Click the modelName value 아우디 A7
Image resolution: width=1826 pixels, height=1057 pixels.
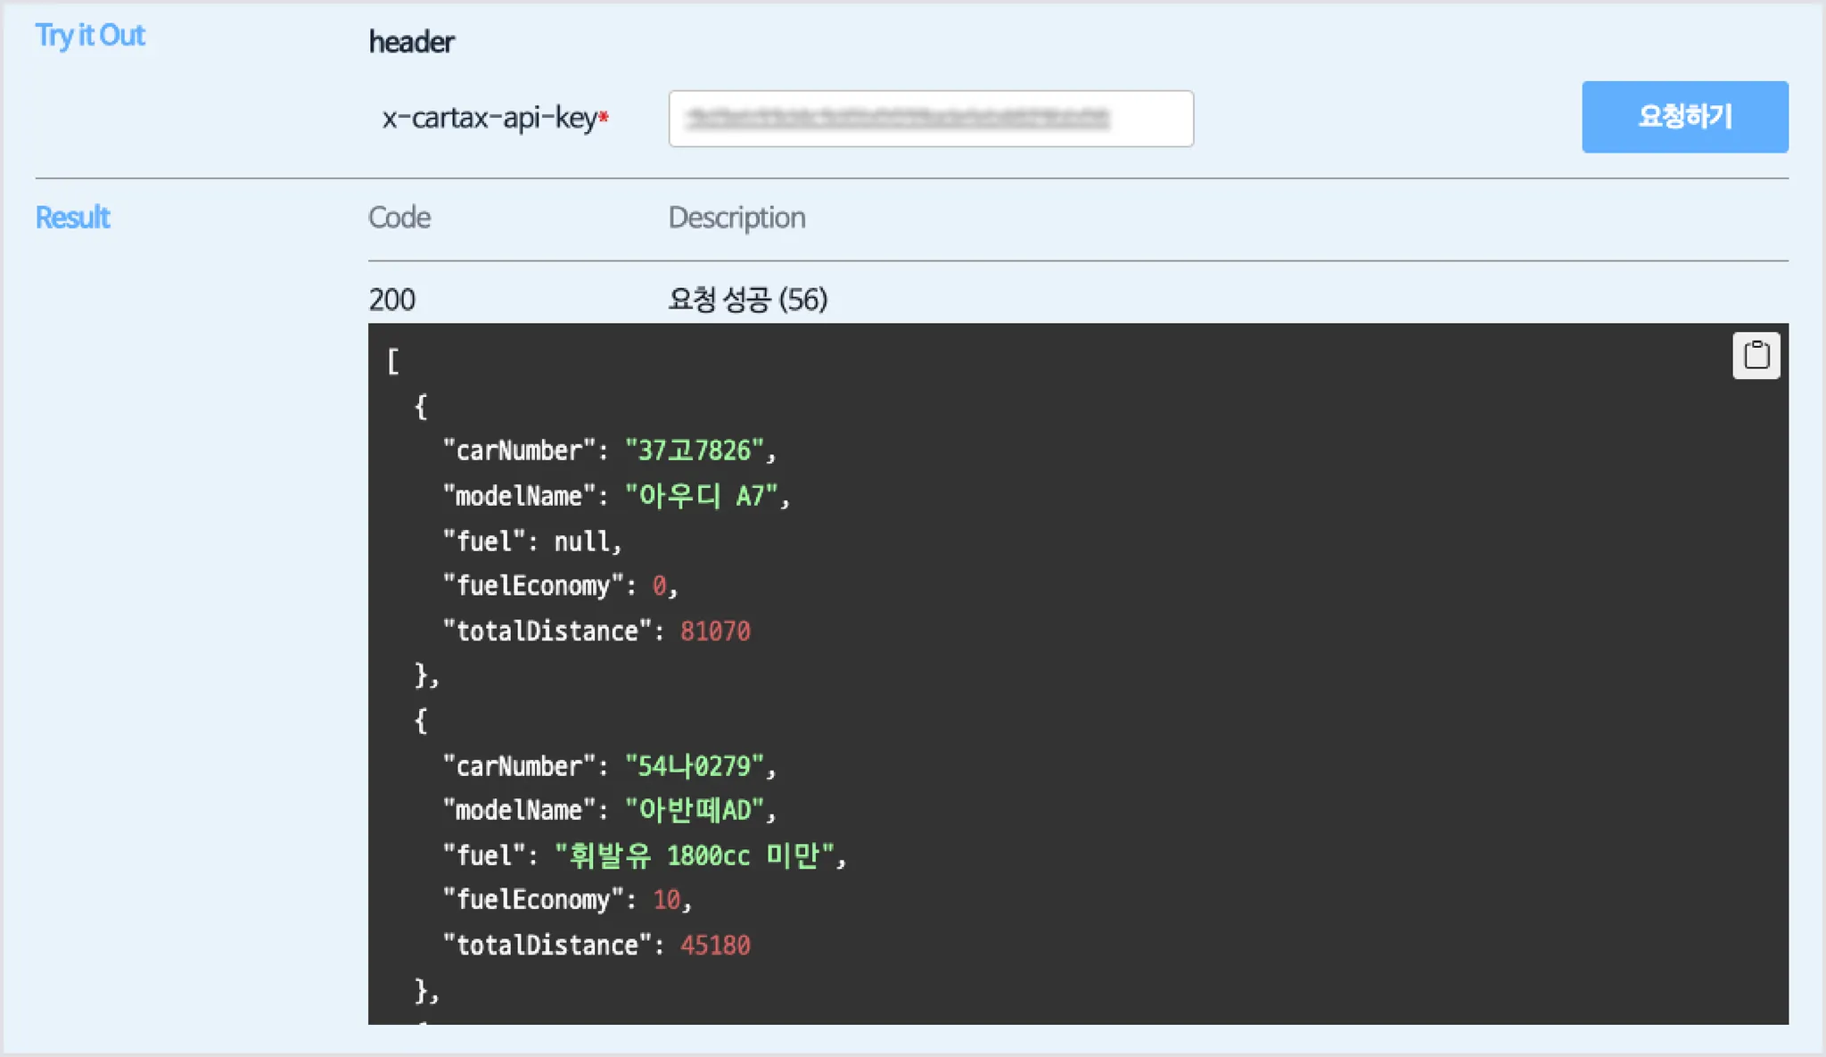(701, 496)
